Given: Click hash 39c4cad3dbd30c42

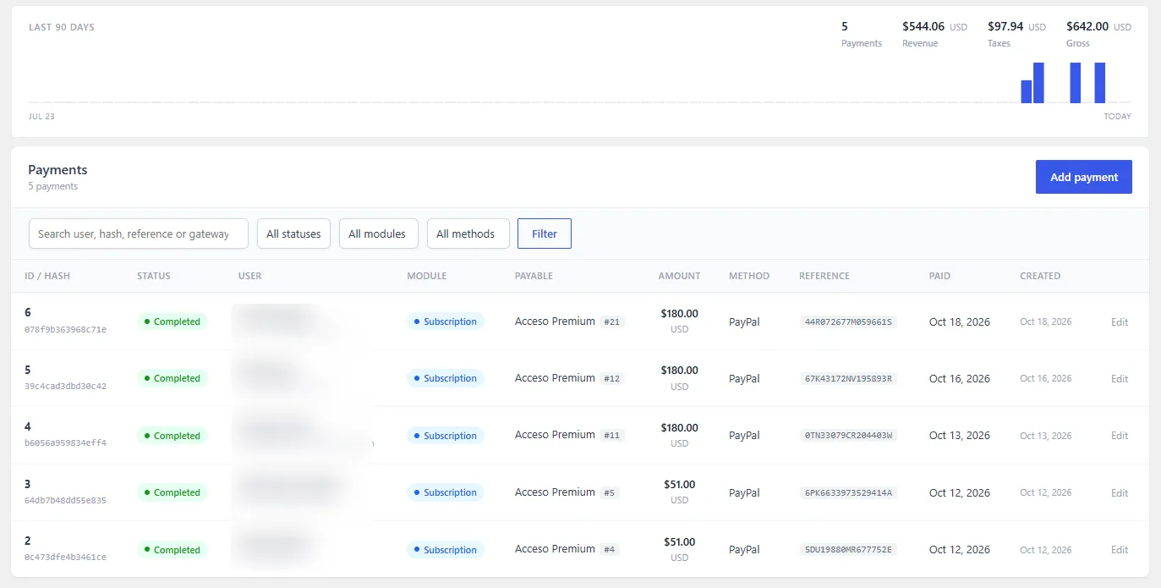Looking at the screenshot, I should [x=65, y=386].
